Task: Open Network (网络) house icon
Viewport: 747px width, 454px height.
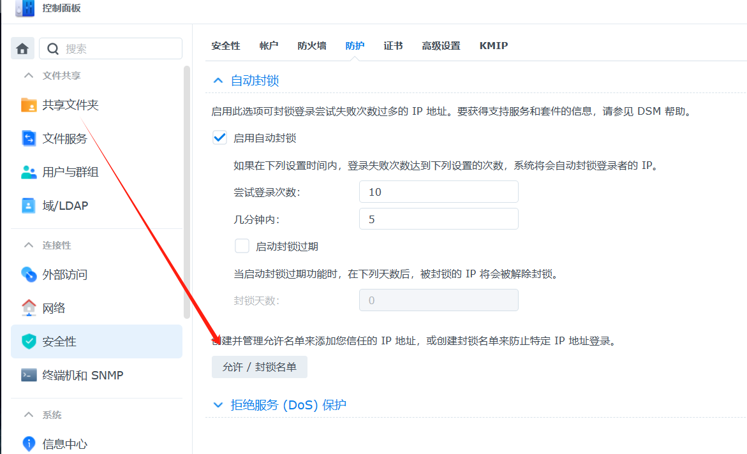Action: click(x=29, y=308)
